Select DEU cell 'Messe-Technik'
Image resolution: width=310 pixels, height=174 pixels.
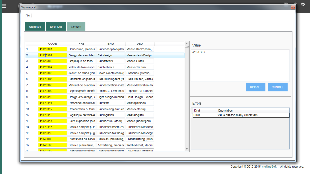[139, 67]
